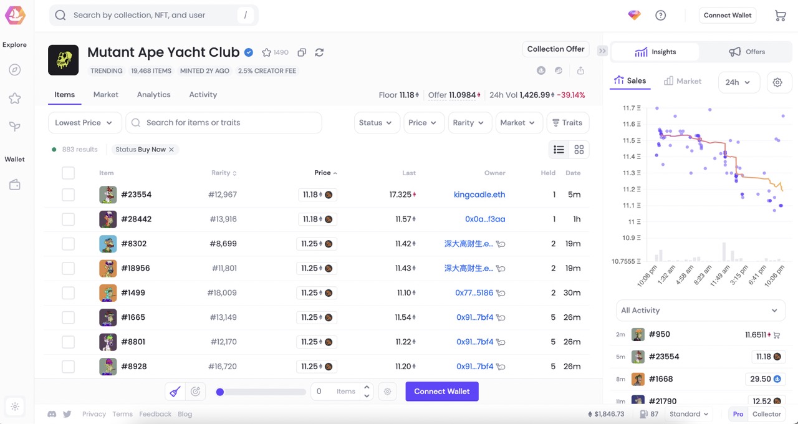Refresh the Mutant Ape Yacht Club metadata
The image size is (798, 424).
(x=319, y=52)
